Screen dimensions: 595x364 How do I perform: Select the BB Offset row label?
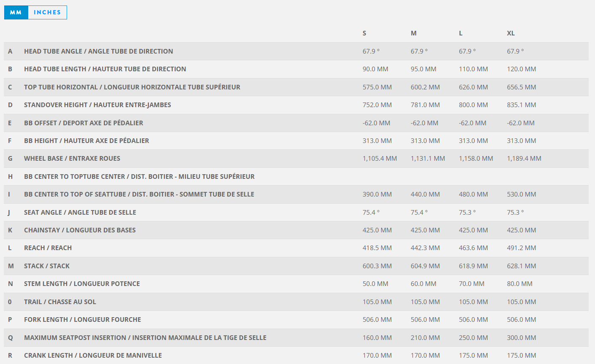(x=83, y=123)
